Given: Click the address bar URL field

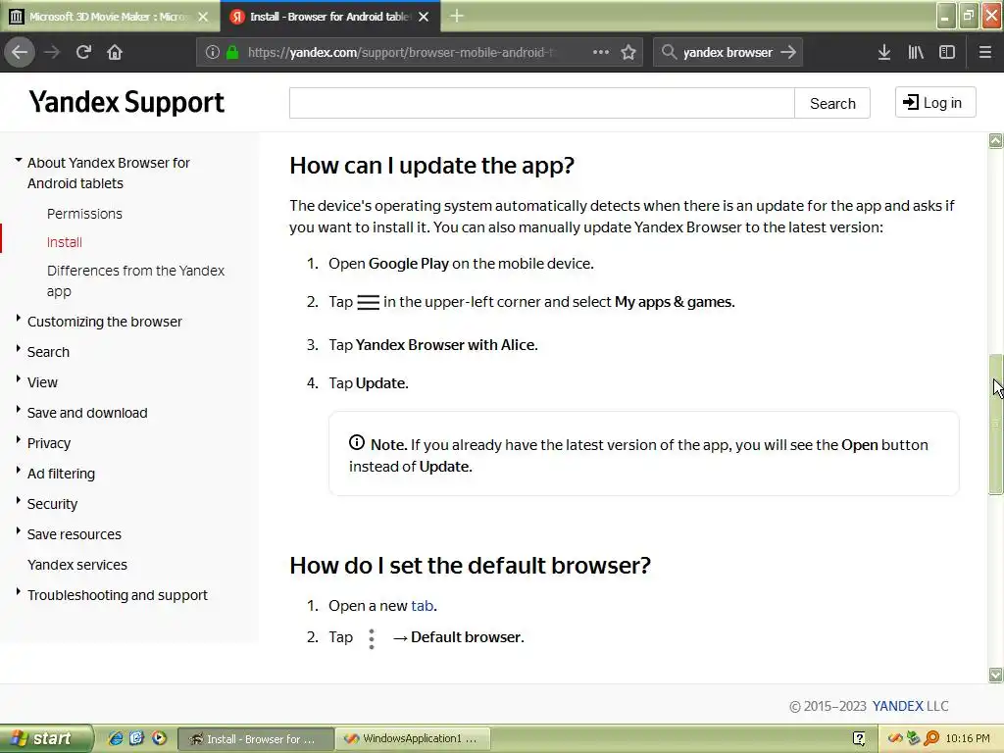Looking at the screenshot, I should point(402,53).
